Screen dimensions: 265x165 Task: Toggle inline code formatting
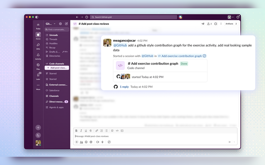[117, 131]
